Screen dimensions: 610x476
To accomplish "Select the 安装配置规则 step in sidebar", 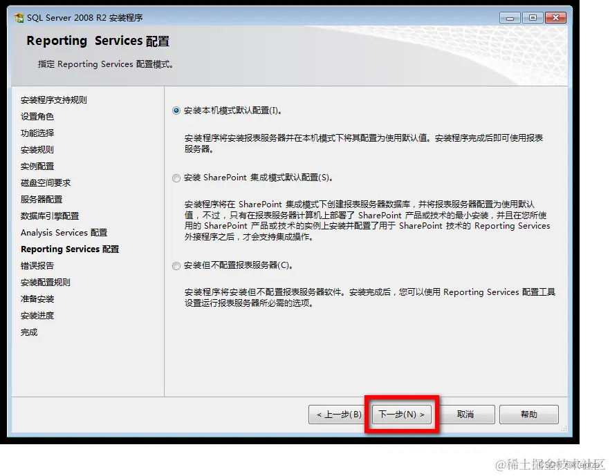I will [46, 283].
